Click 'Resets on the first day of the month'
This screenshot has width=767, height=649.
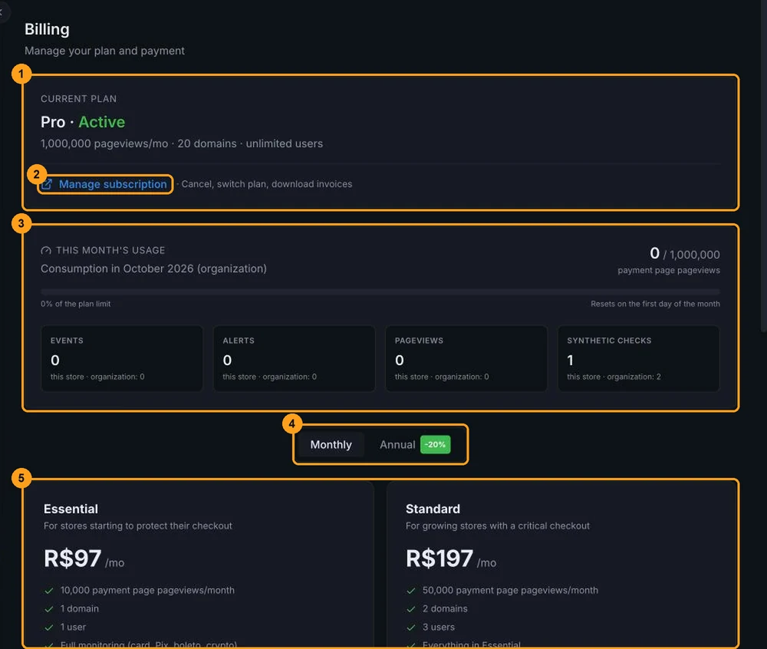655,304
